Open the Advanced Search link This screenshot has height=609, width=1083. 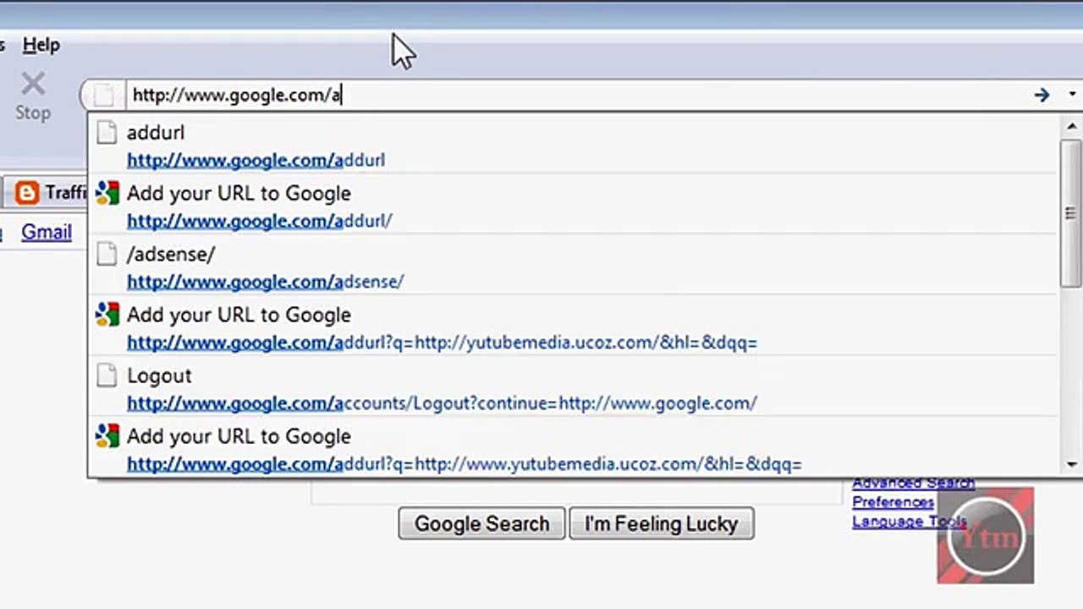click(914, 483)
